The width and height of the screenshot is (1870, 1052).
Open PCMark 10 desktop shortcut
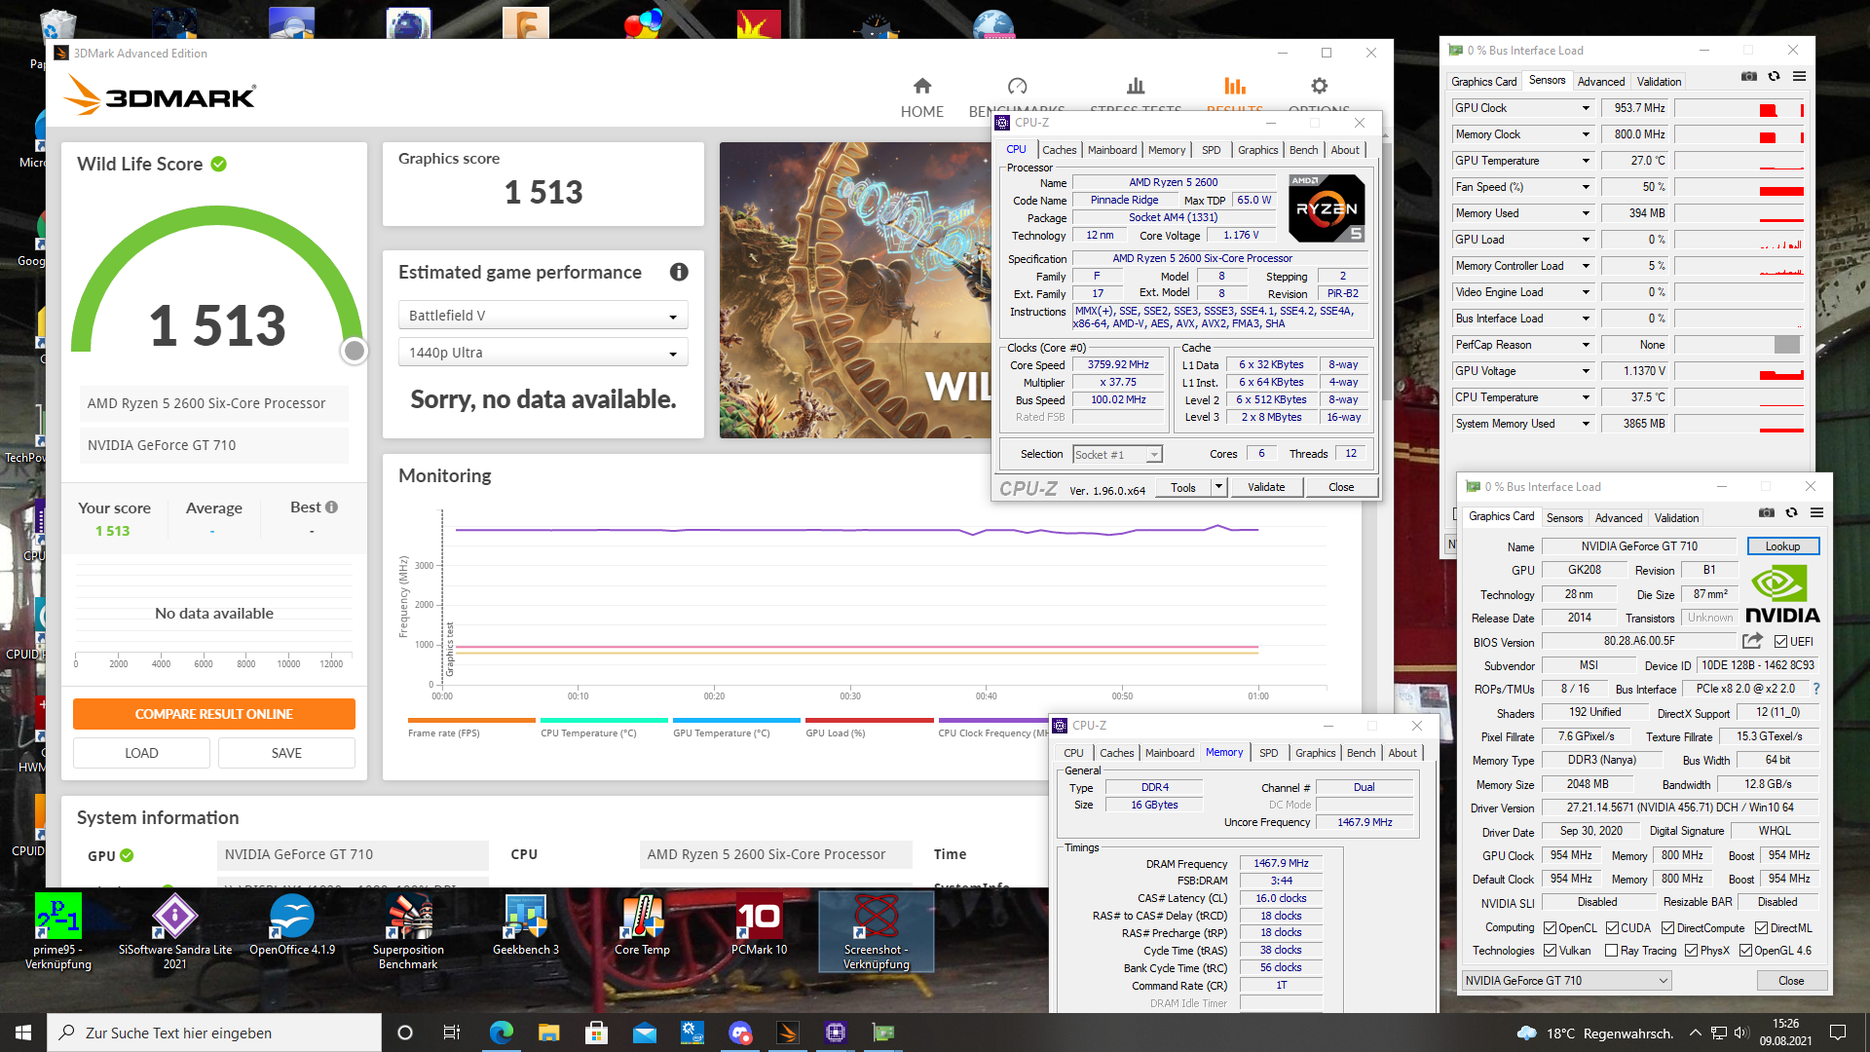pos(760,925)
